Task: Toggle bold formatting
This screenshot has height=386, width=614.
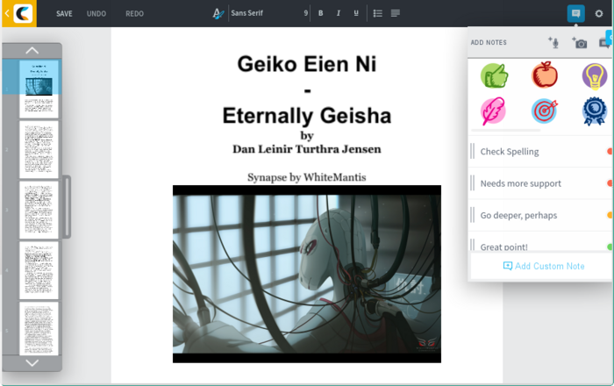Action: point(321,13)
